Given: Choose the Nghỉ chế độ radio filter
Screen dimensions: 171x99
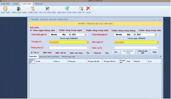Looking at the screenshot, I should pos(54,53).
